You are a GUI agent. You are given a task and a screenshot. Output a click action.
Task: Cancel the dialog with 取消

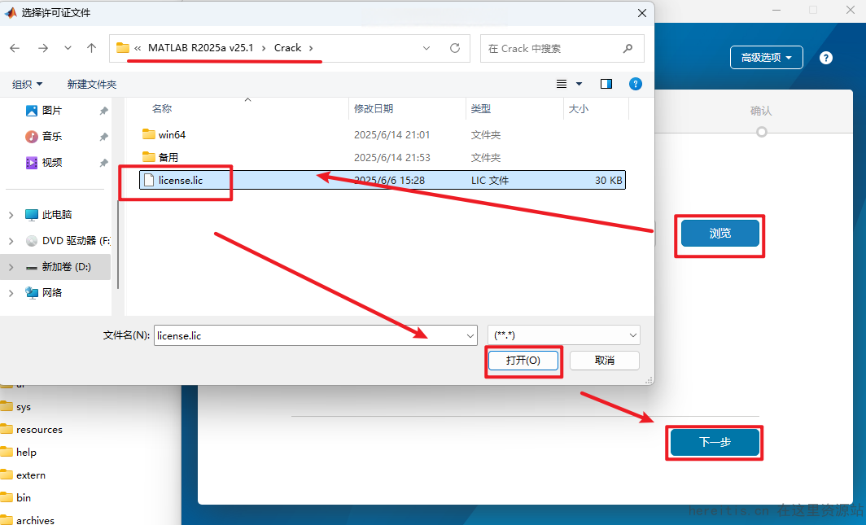click(605, 361)
